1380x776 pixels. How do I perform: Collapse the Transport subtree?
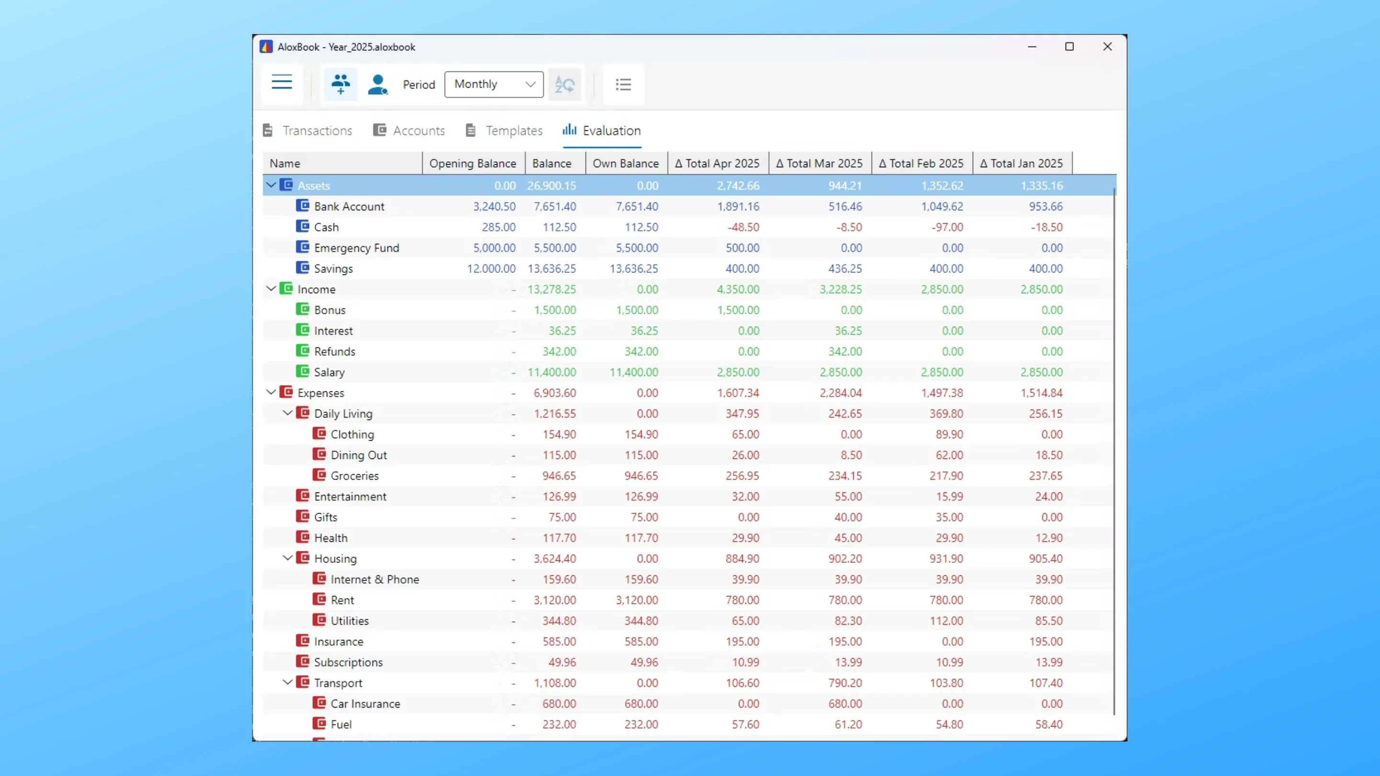287,682
